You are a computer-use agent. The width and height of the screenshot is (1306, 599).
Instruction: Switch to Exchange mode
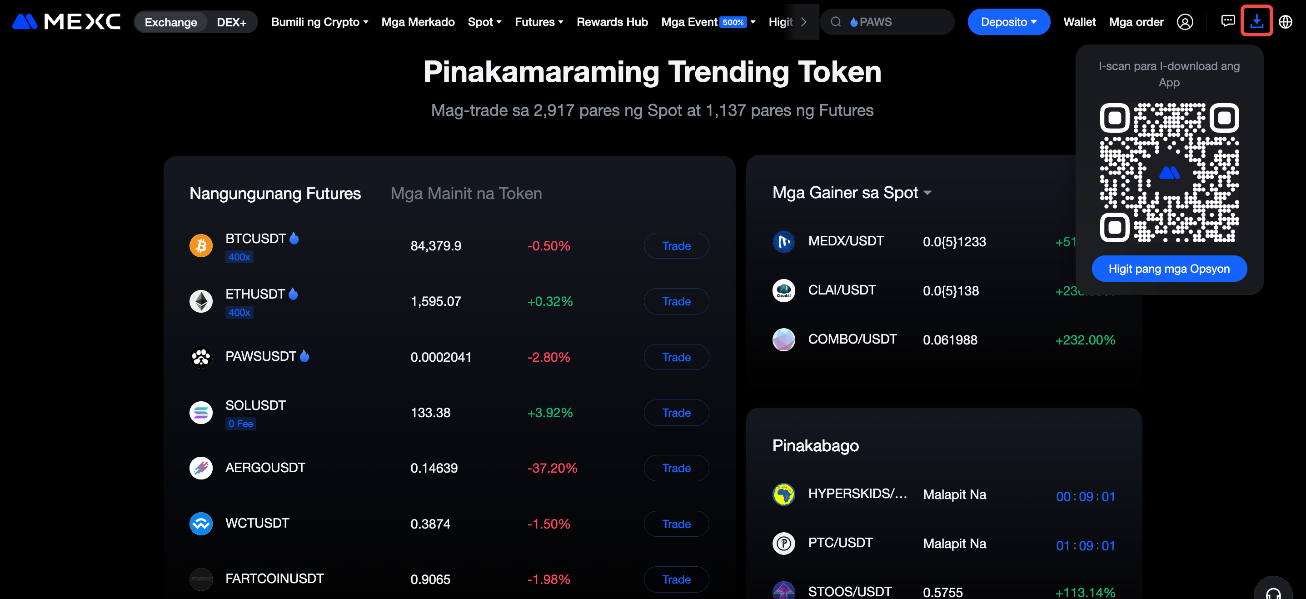(x=170, y=22)
